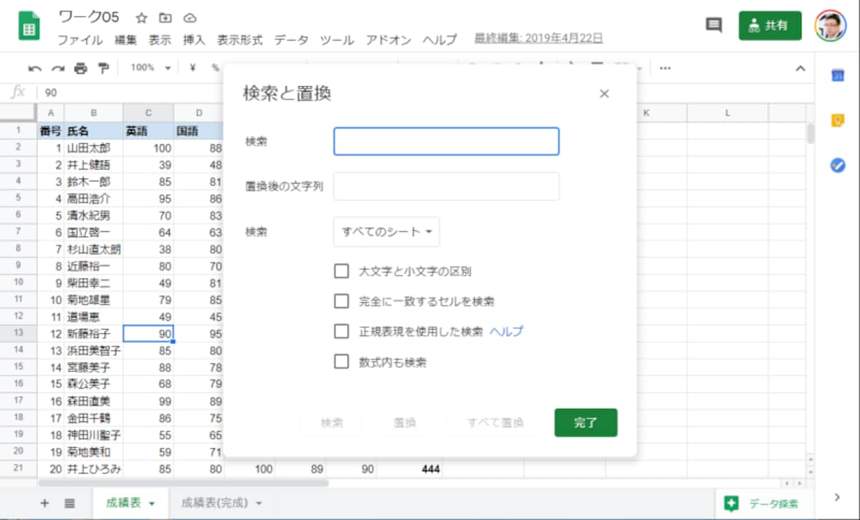Screen dimensions: 860x520
Task: Open the 成績表(完成) tab dropdown arrow
Action: [259, 504]
